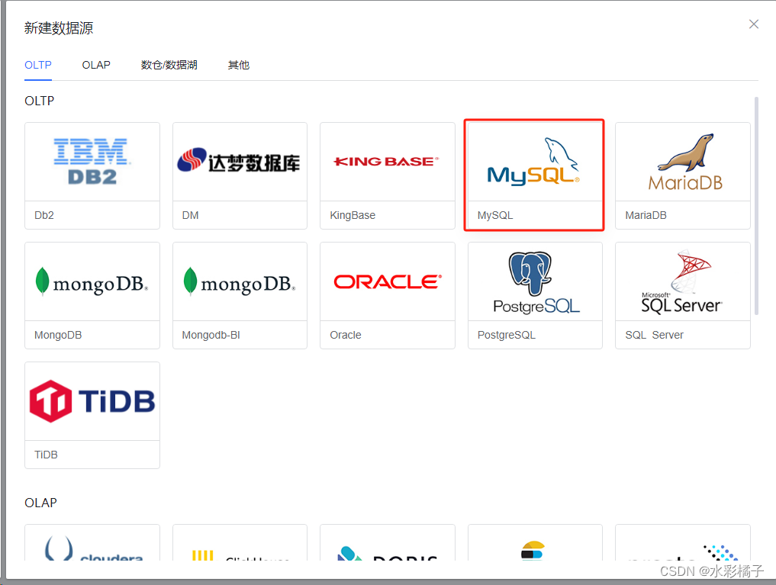The image size is (776, 585).
Task: Select the Cloudera card under OLAP
Action: tap(92, 542)
